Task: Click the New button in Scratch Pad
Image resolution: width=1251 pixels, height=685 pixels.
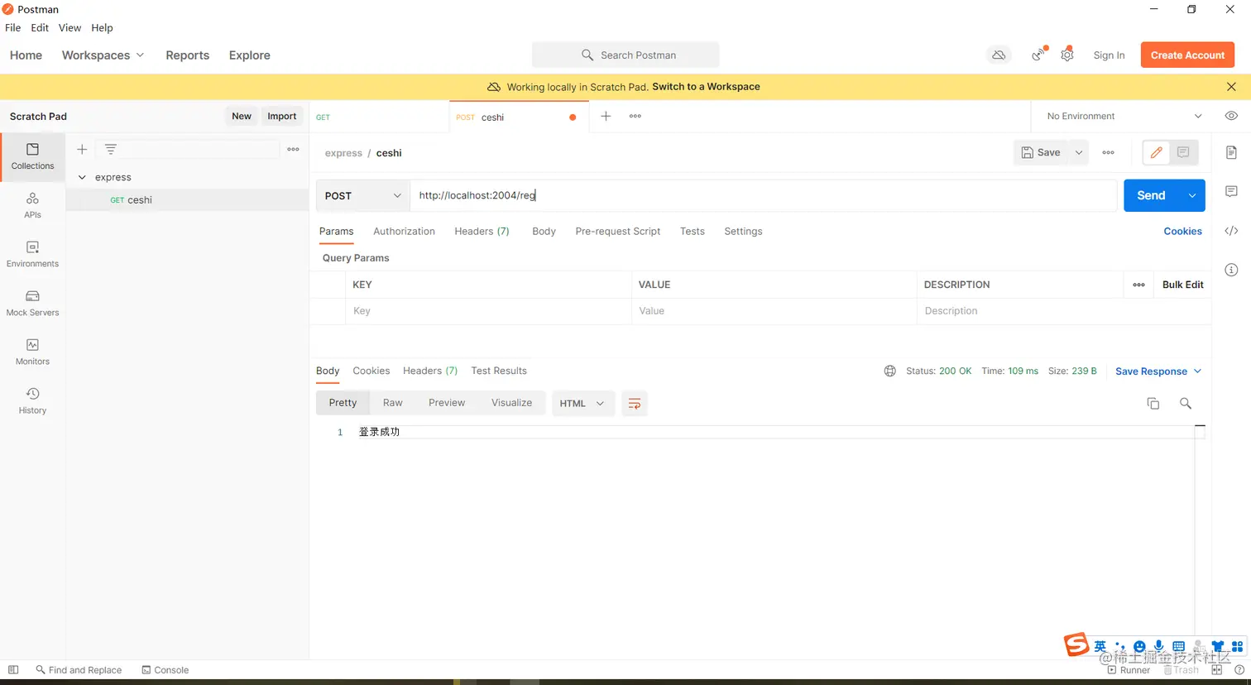Action: [x=242, y=117]
